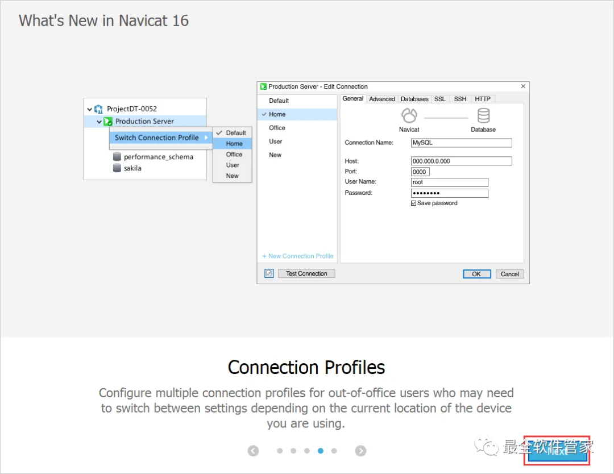Select Office in the Edit Connection profile list

tap(297, 128)
